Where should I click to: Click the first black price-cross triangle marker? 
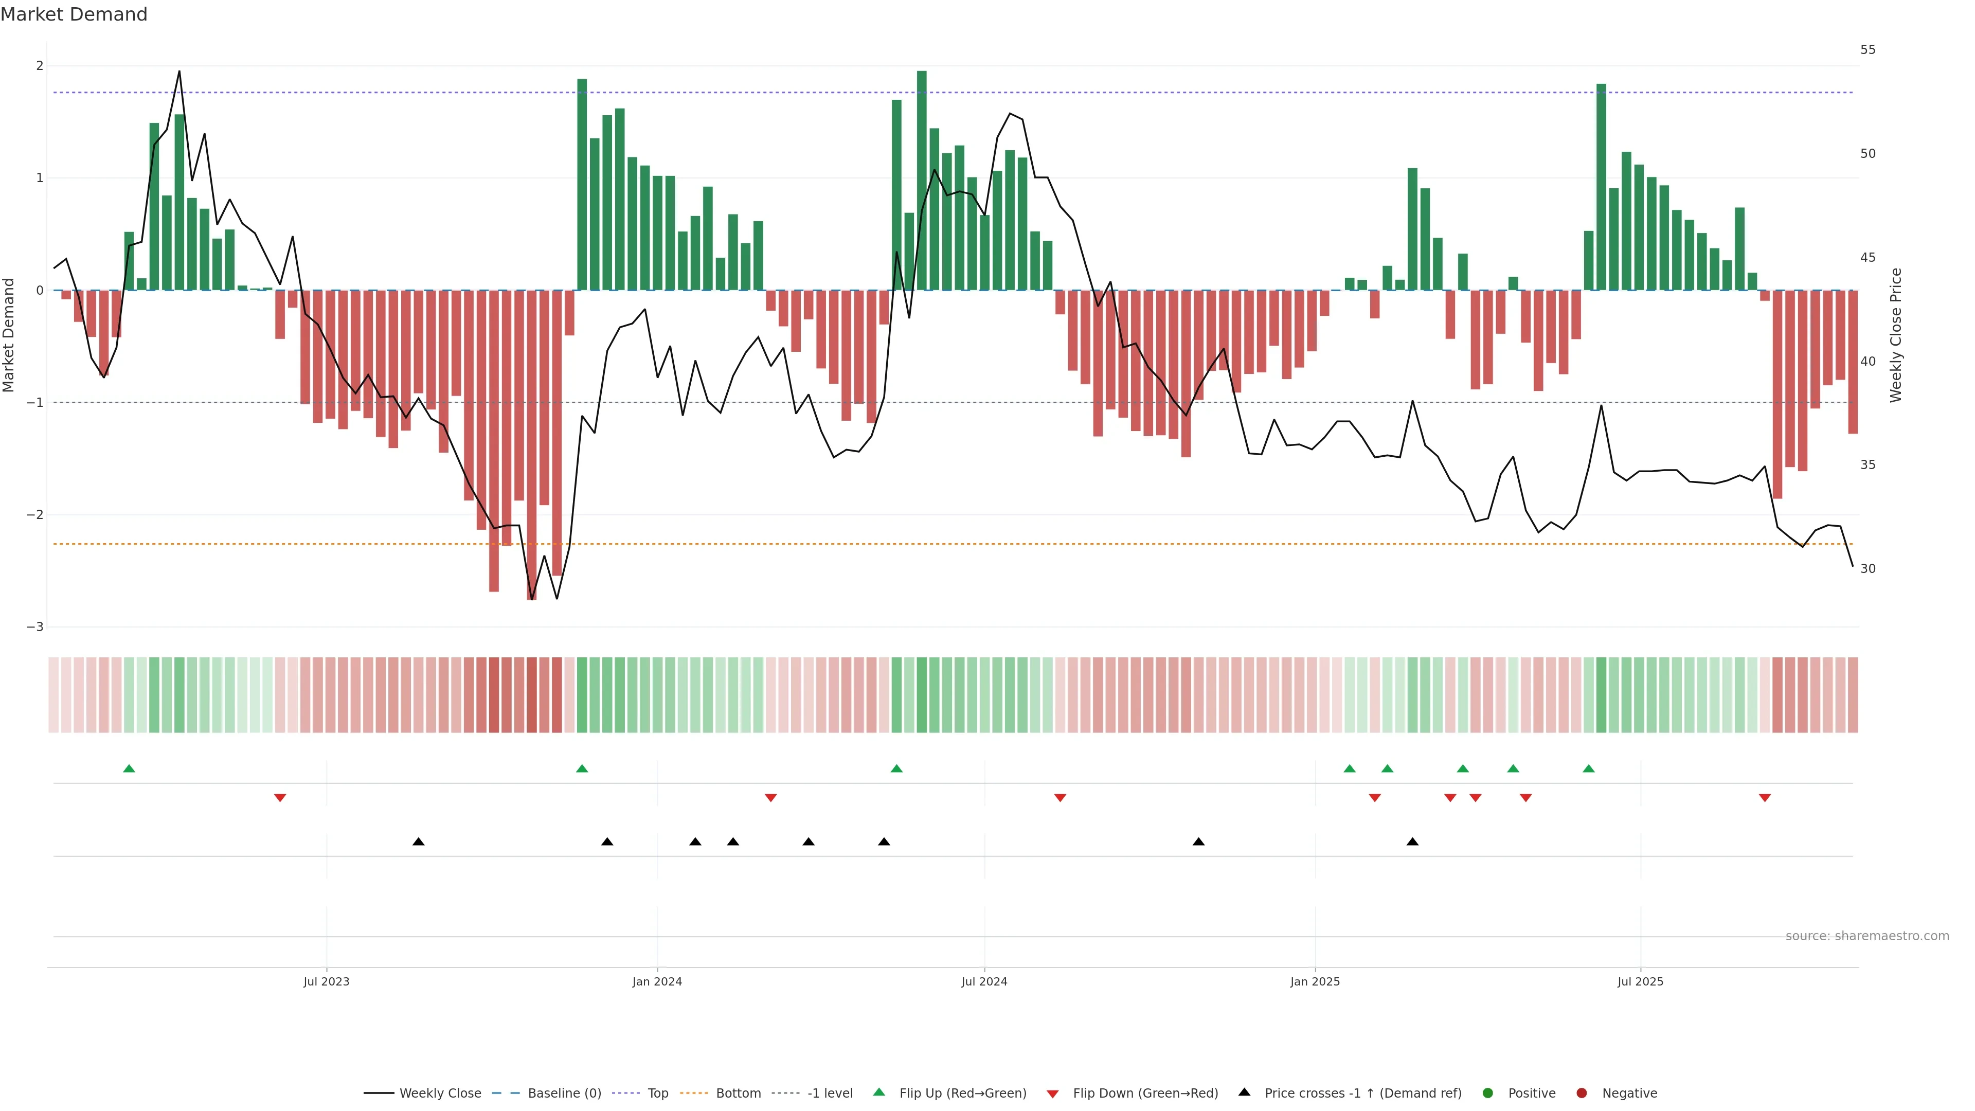tap(419, 842)
